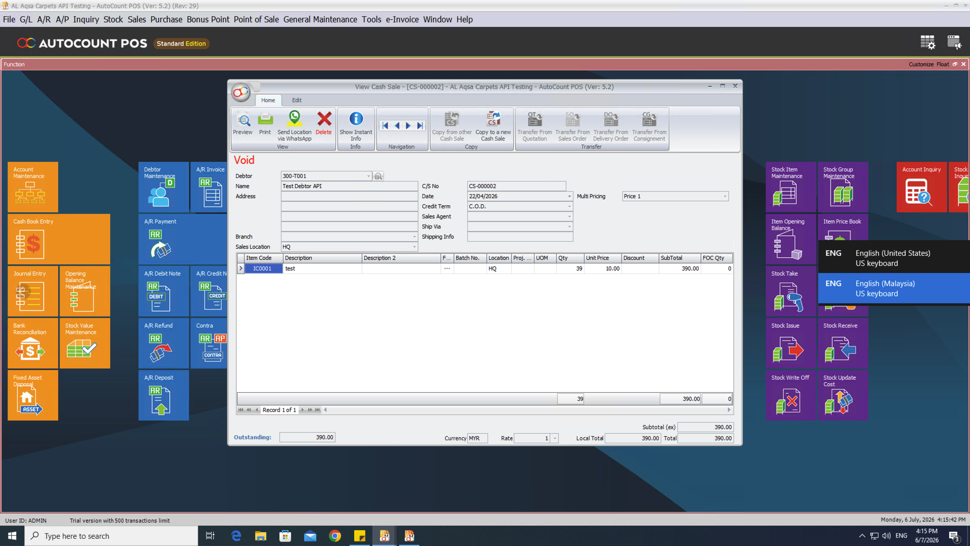Viewport: 970px width, 546px height.
Task: Delete the cash sale record
Action: pyautogui.click(x=324, y=123)
